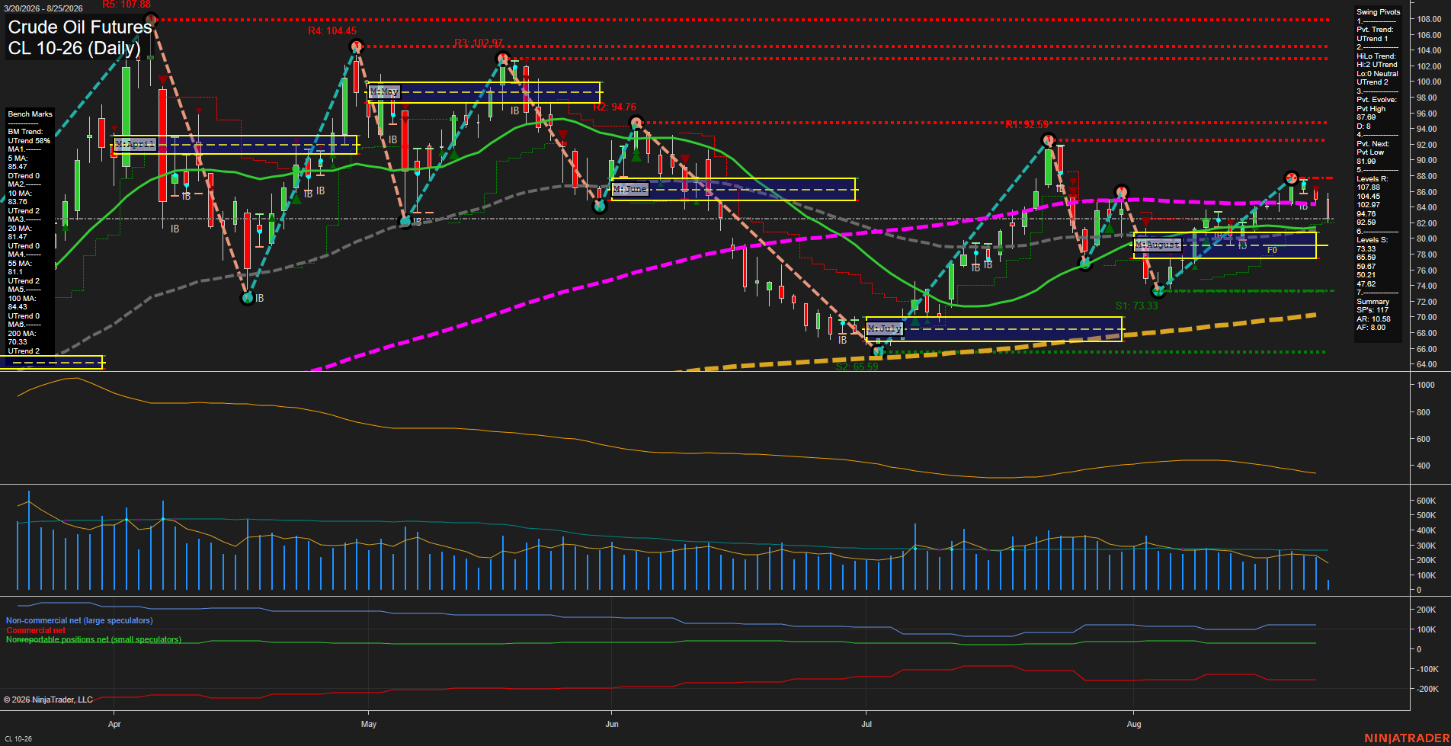Image resolution: width=1451 pixels, height=746 pixels.
Task: Select the 'Pvt. Trend:' label
Action: 1376,30
